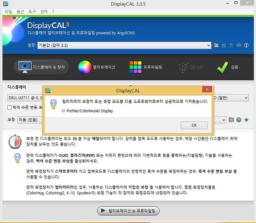The width and height of the screenshot is (256, 223).
Task: Click the save settings disk icon
Action: click(x=224, y=45)
